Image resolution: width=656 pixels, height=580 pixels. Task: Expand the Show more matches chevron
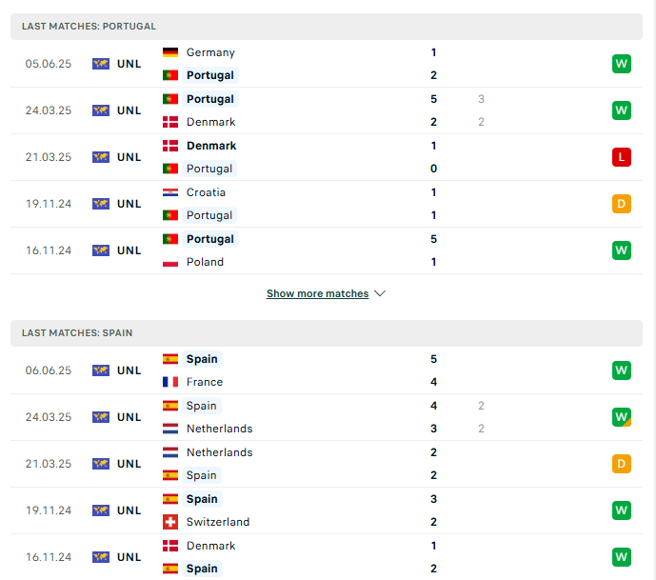[380, 293]
